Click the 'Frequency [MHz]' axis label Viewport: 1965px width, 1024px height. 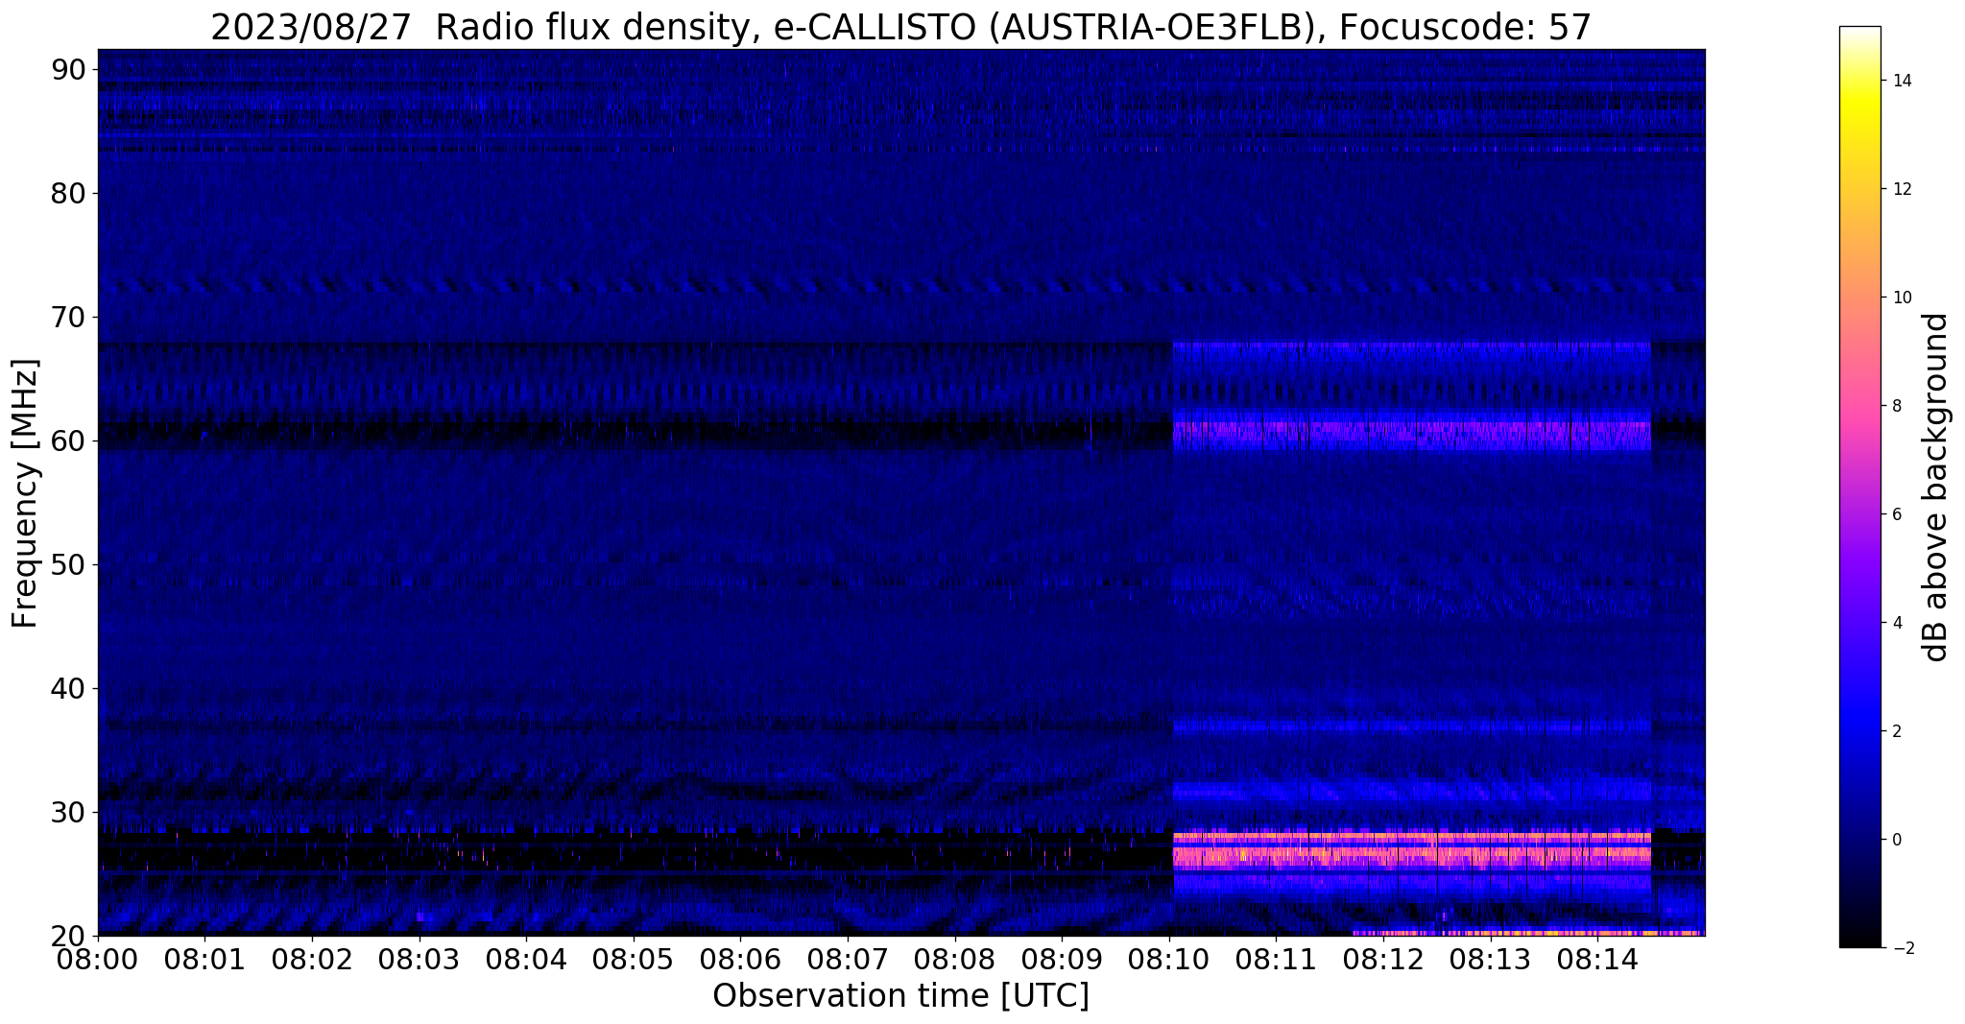25,492
